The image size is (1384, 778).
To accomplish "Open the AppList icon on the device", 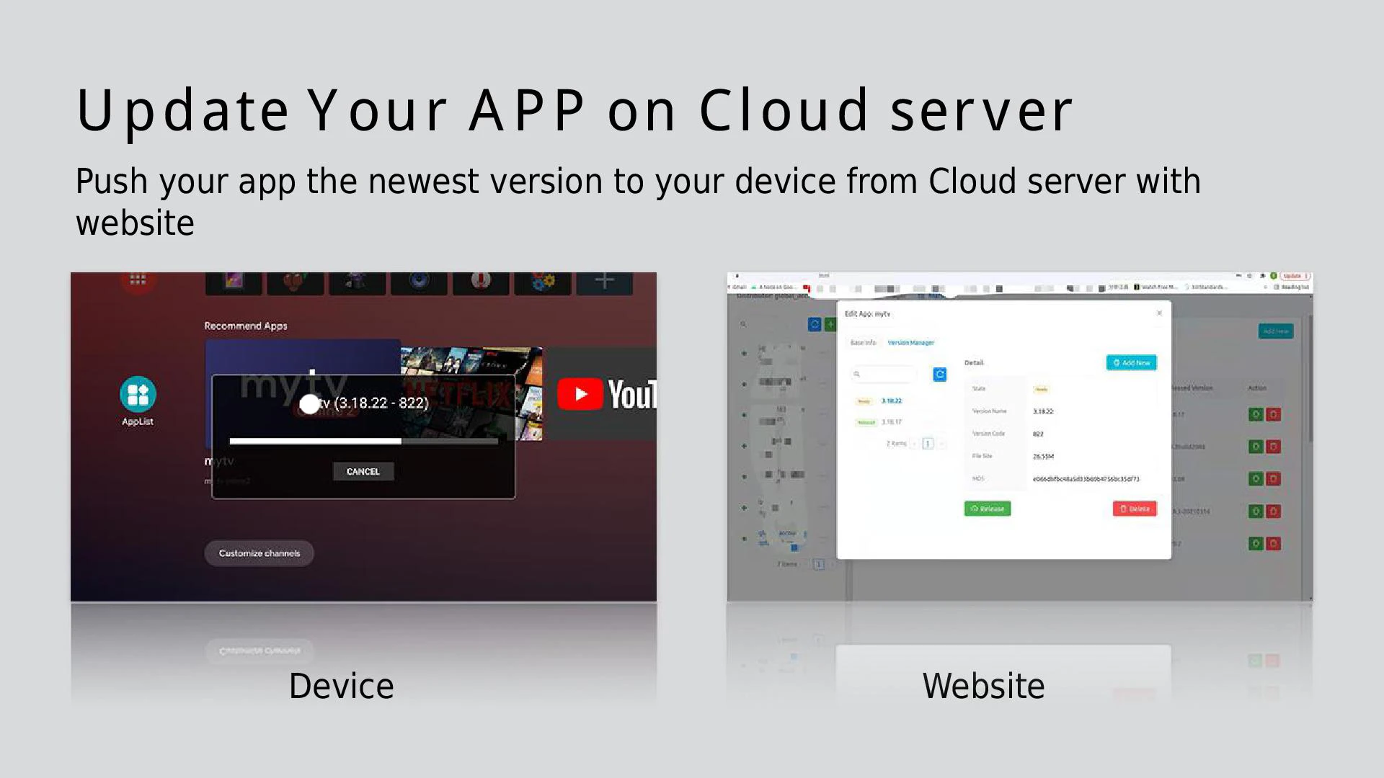I will [x=138, y=395].
